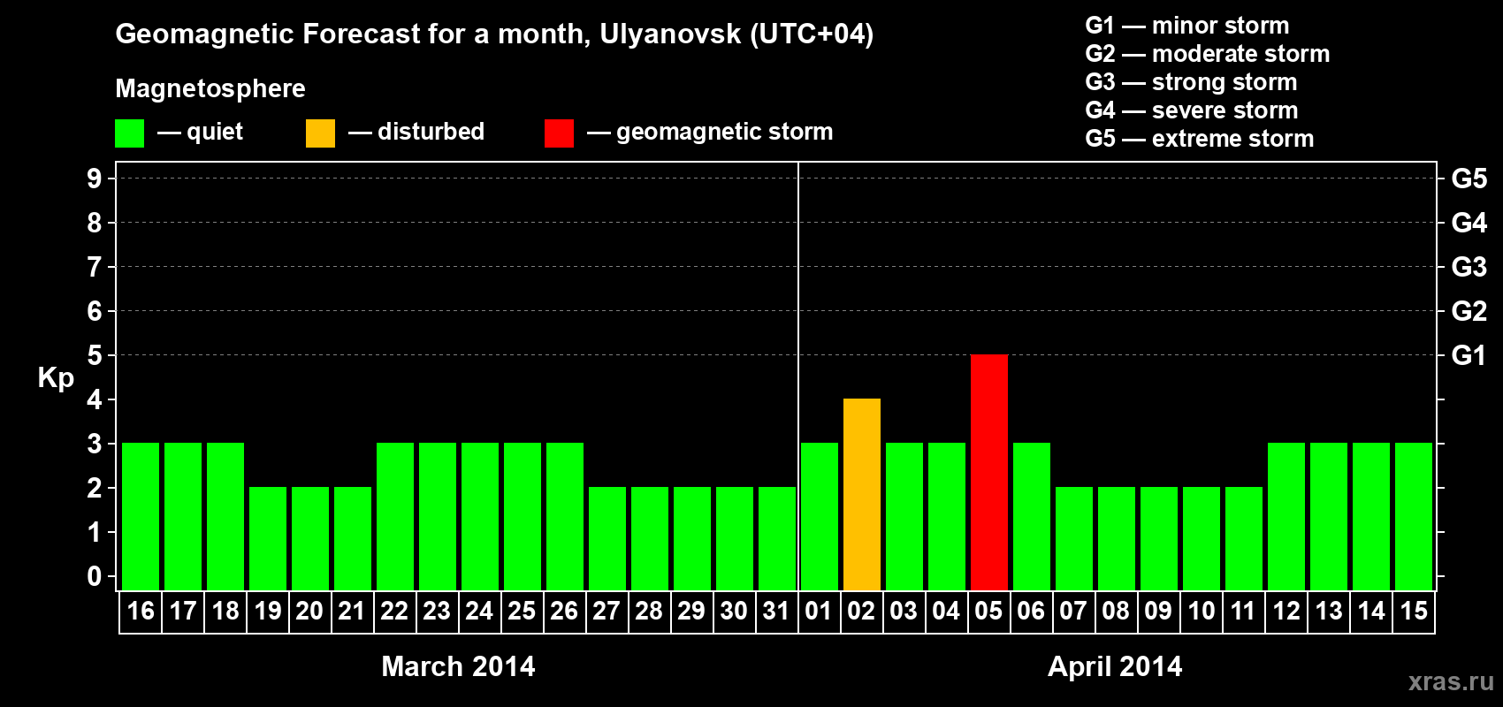The width and height of the screenshot is (1503, 707).
Task: Select the red bar for April 05
Action: (x=989, y=472)
